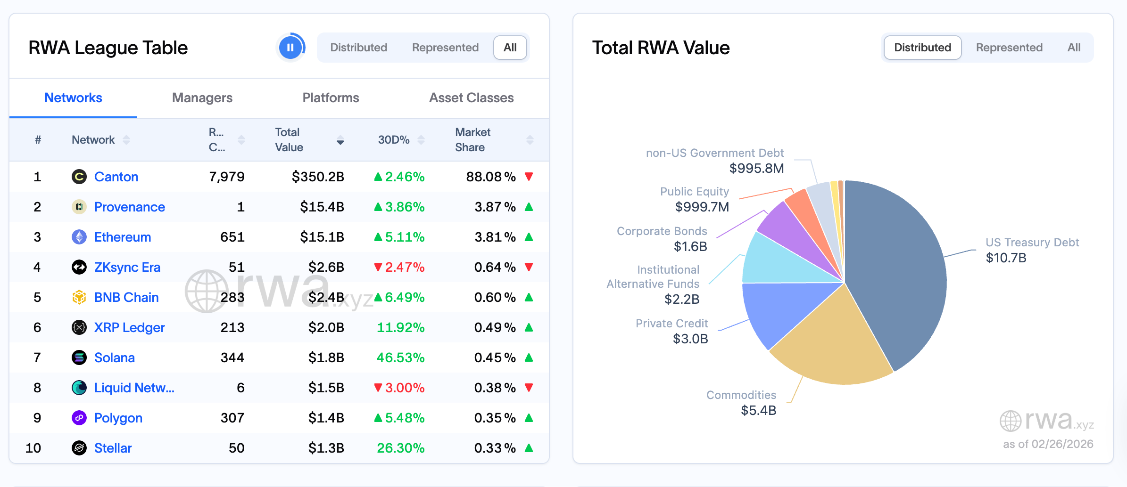Viewport: 1127px width, 487px height.
Task: Open the Provenance network link
Action: [130, 207]
